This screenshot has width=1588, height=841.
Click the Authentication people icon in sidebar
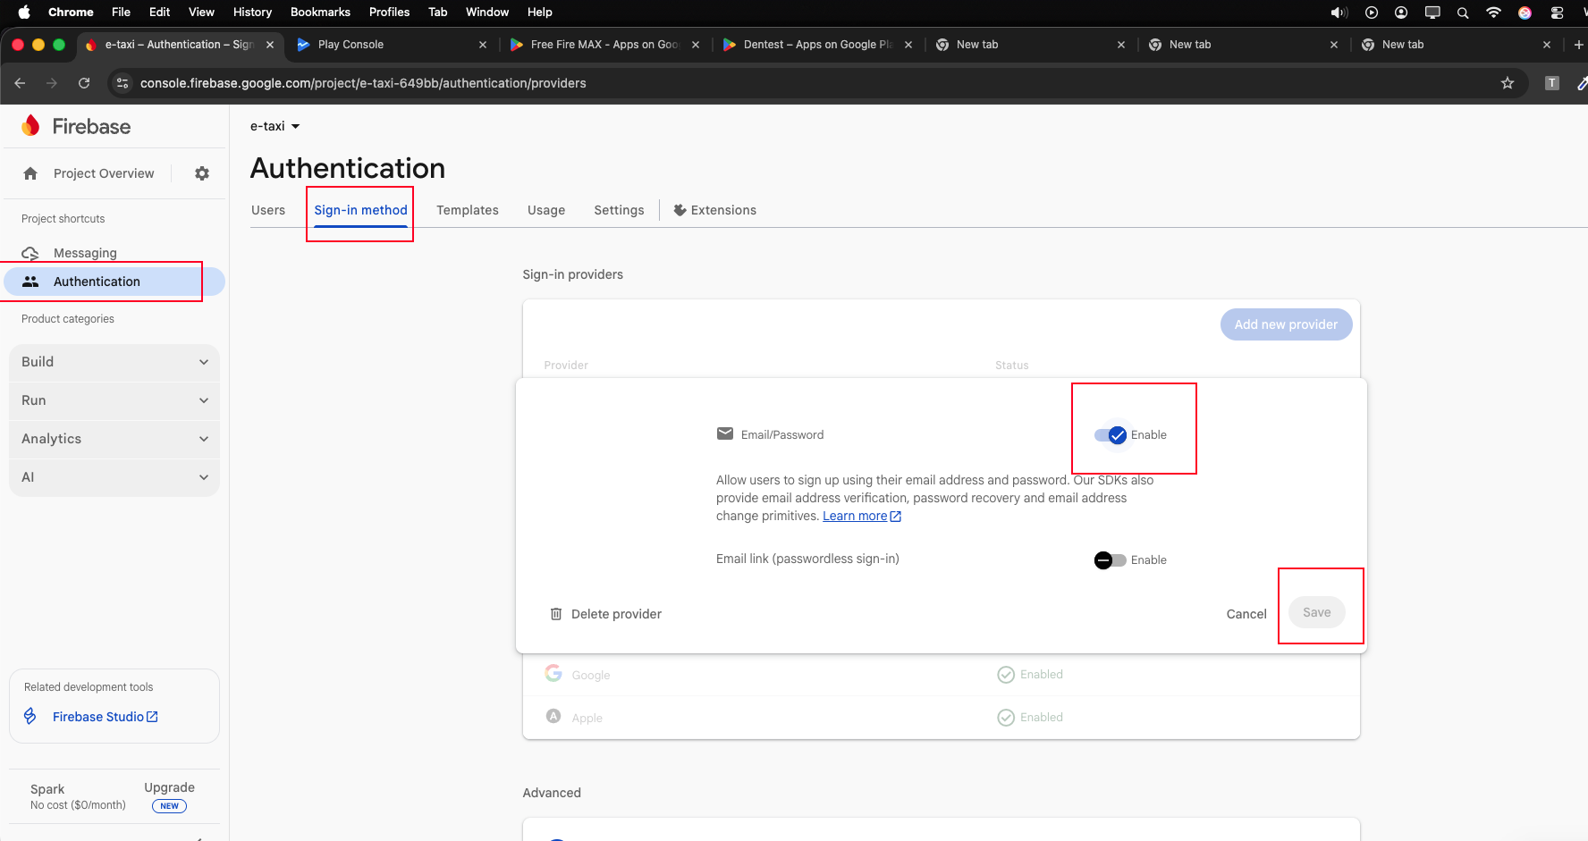(30, 282)
